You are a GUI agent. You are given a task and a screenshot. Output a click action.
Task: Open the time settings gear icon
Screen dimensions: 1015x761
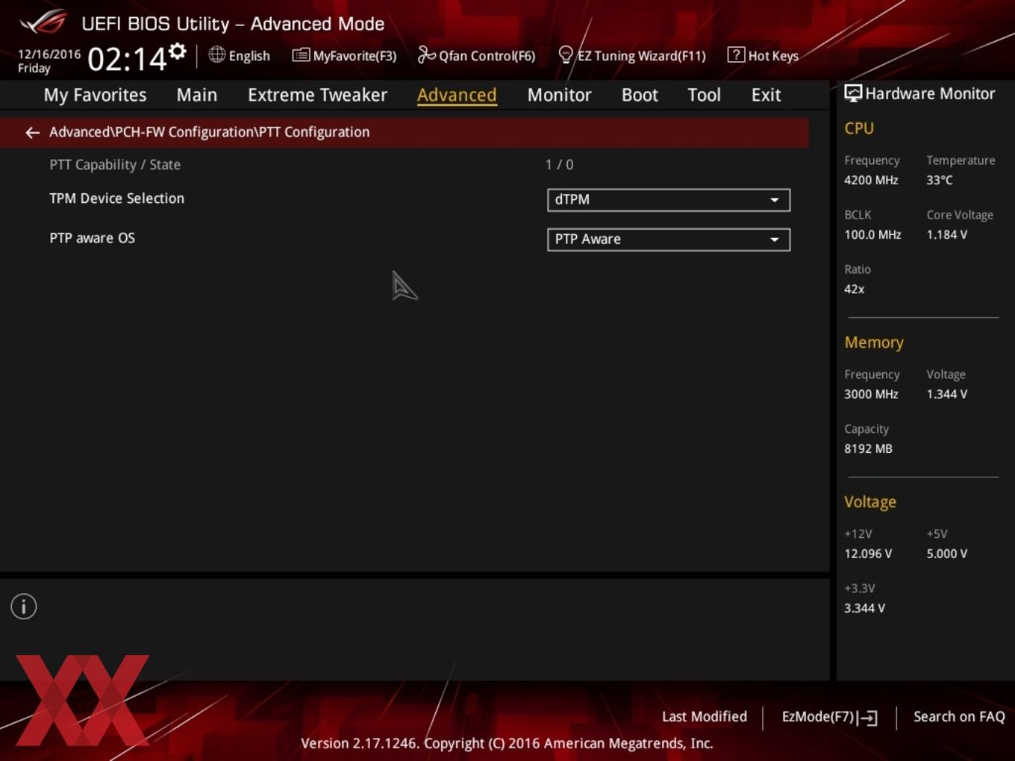[177, 51]
